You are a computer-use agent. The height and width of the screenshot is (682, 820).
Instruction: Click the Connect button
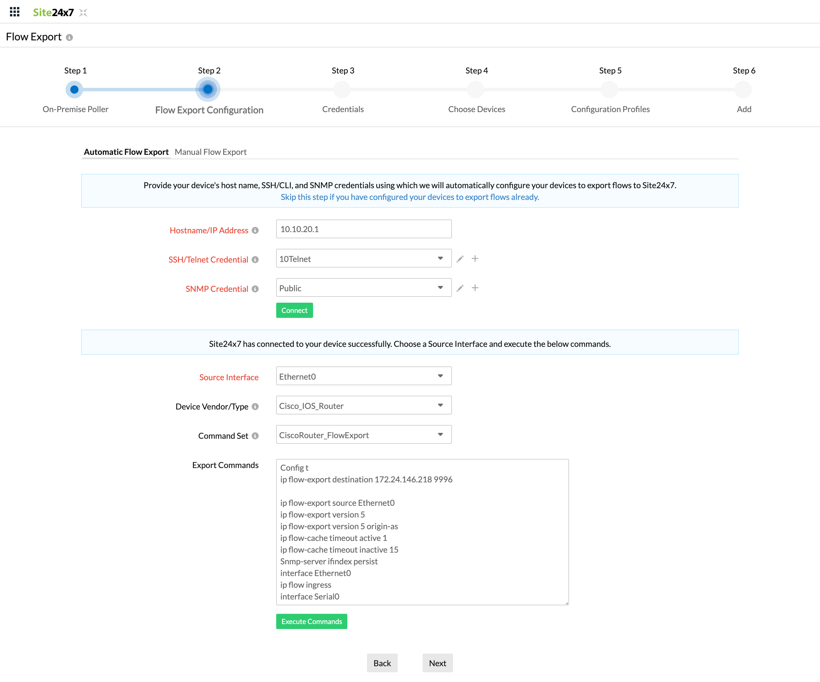click(294, 310)
